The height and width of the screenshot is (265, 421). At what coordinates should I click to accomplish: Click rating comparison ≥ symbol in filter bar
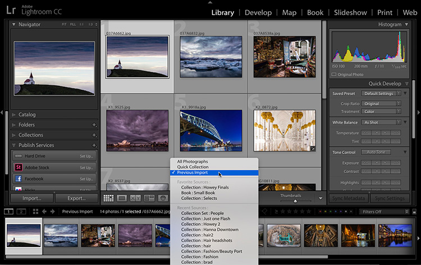[x=276, y=212]
